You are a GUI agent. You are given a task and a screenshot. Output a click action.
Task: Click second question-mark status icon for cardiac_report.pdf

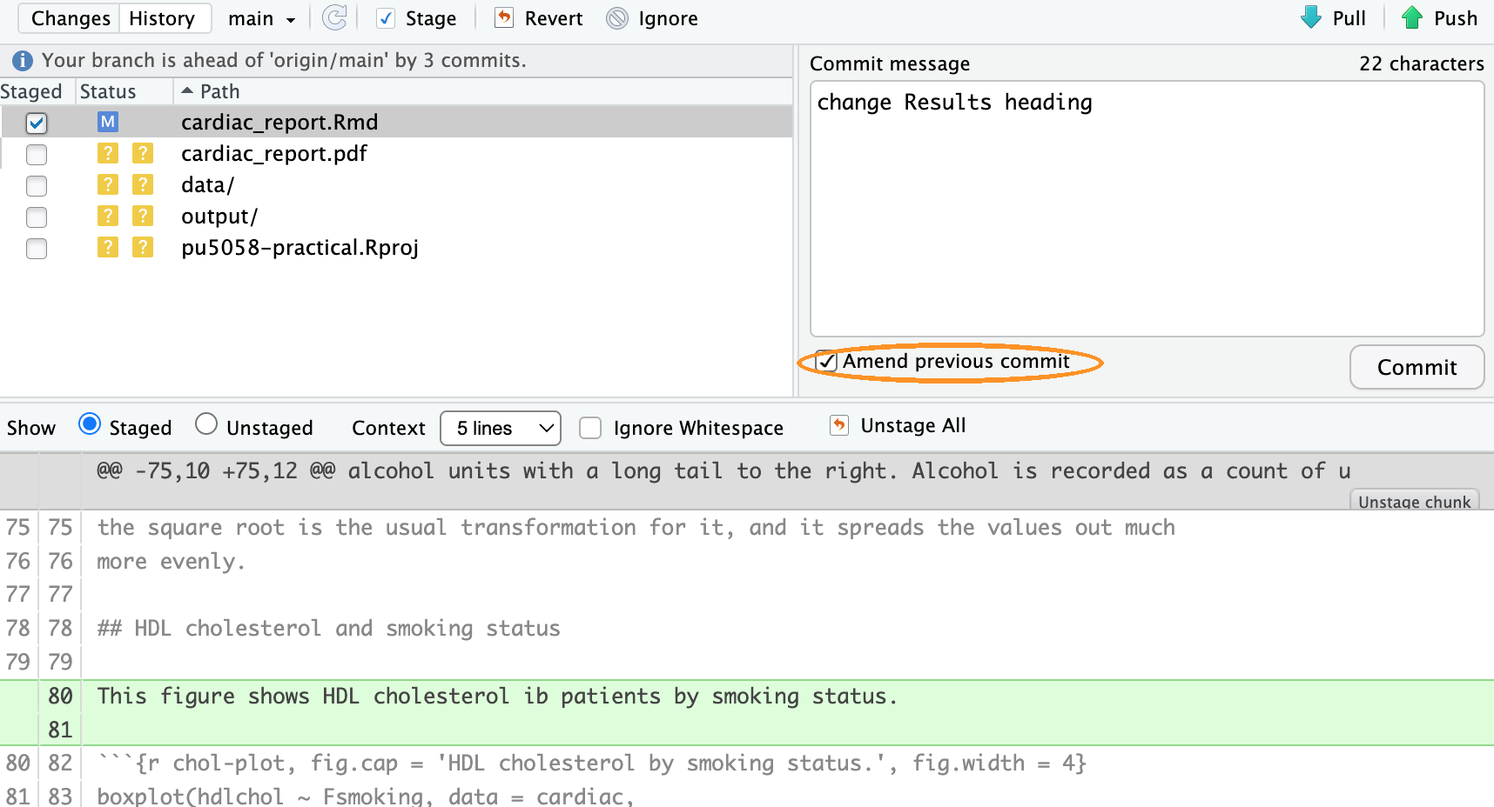pos(143,153)
